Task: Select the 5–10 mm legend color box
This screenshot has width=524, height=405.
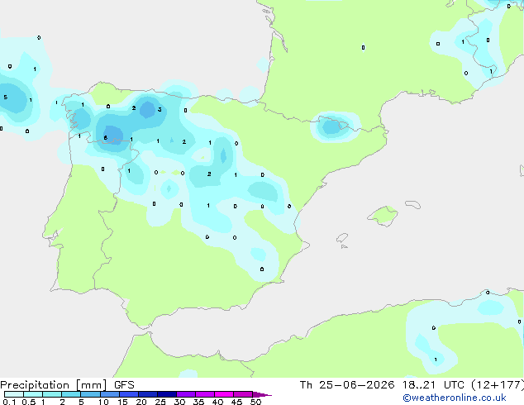Action: point(90,394)
